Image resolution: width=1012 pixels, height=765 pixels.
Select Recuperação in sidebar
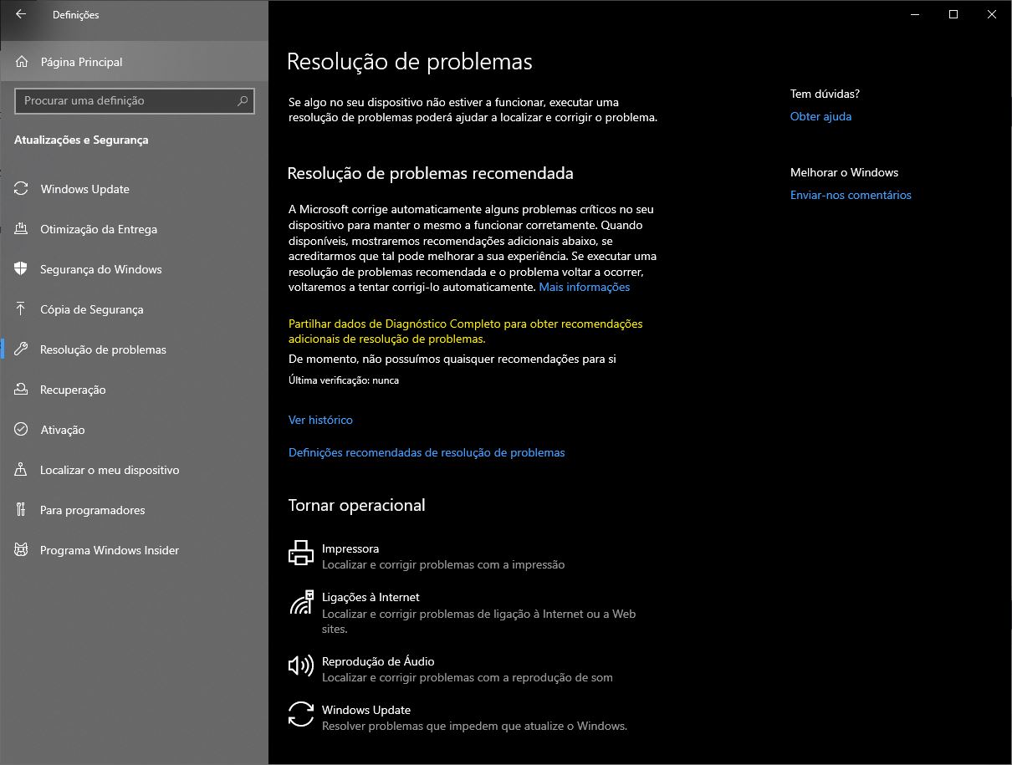pos(134,390)
